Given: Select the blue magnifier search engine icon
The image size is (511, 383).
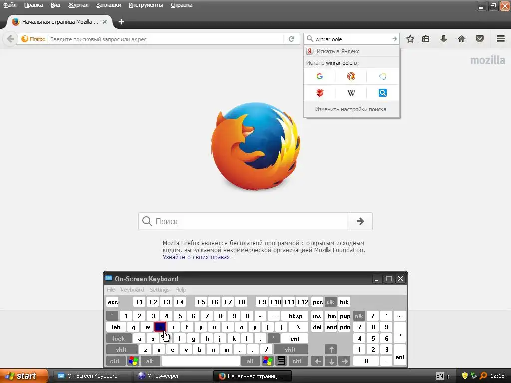Looking at the screenshot, I should click(x=383, y=93).
